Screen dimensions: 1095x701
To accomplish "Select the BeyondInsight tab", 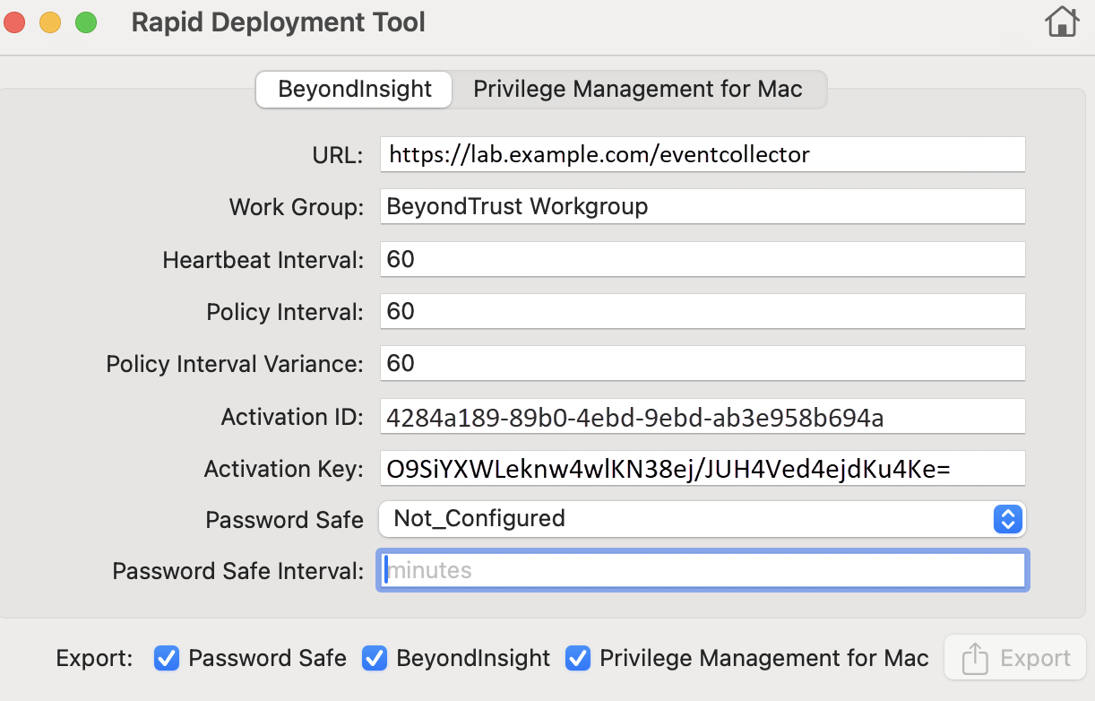I will point(353,89).
